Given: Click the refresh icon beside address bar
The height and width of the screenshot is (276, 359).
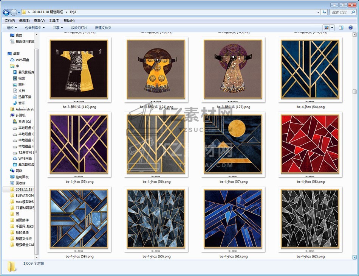Looking at the screenshot, I should [x=324, y=12].
